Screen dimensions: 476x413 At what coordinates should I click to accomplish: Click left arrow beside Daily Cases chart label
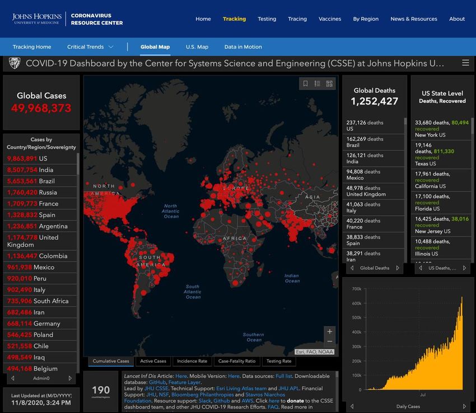pos(352,406)
